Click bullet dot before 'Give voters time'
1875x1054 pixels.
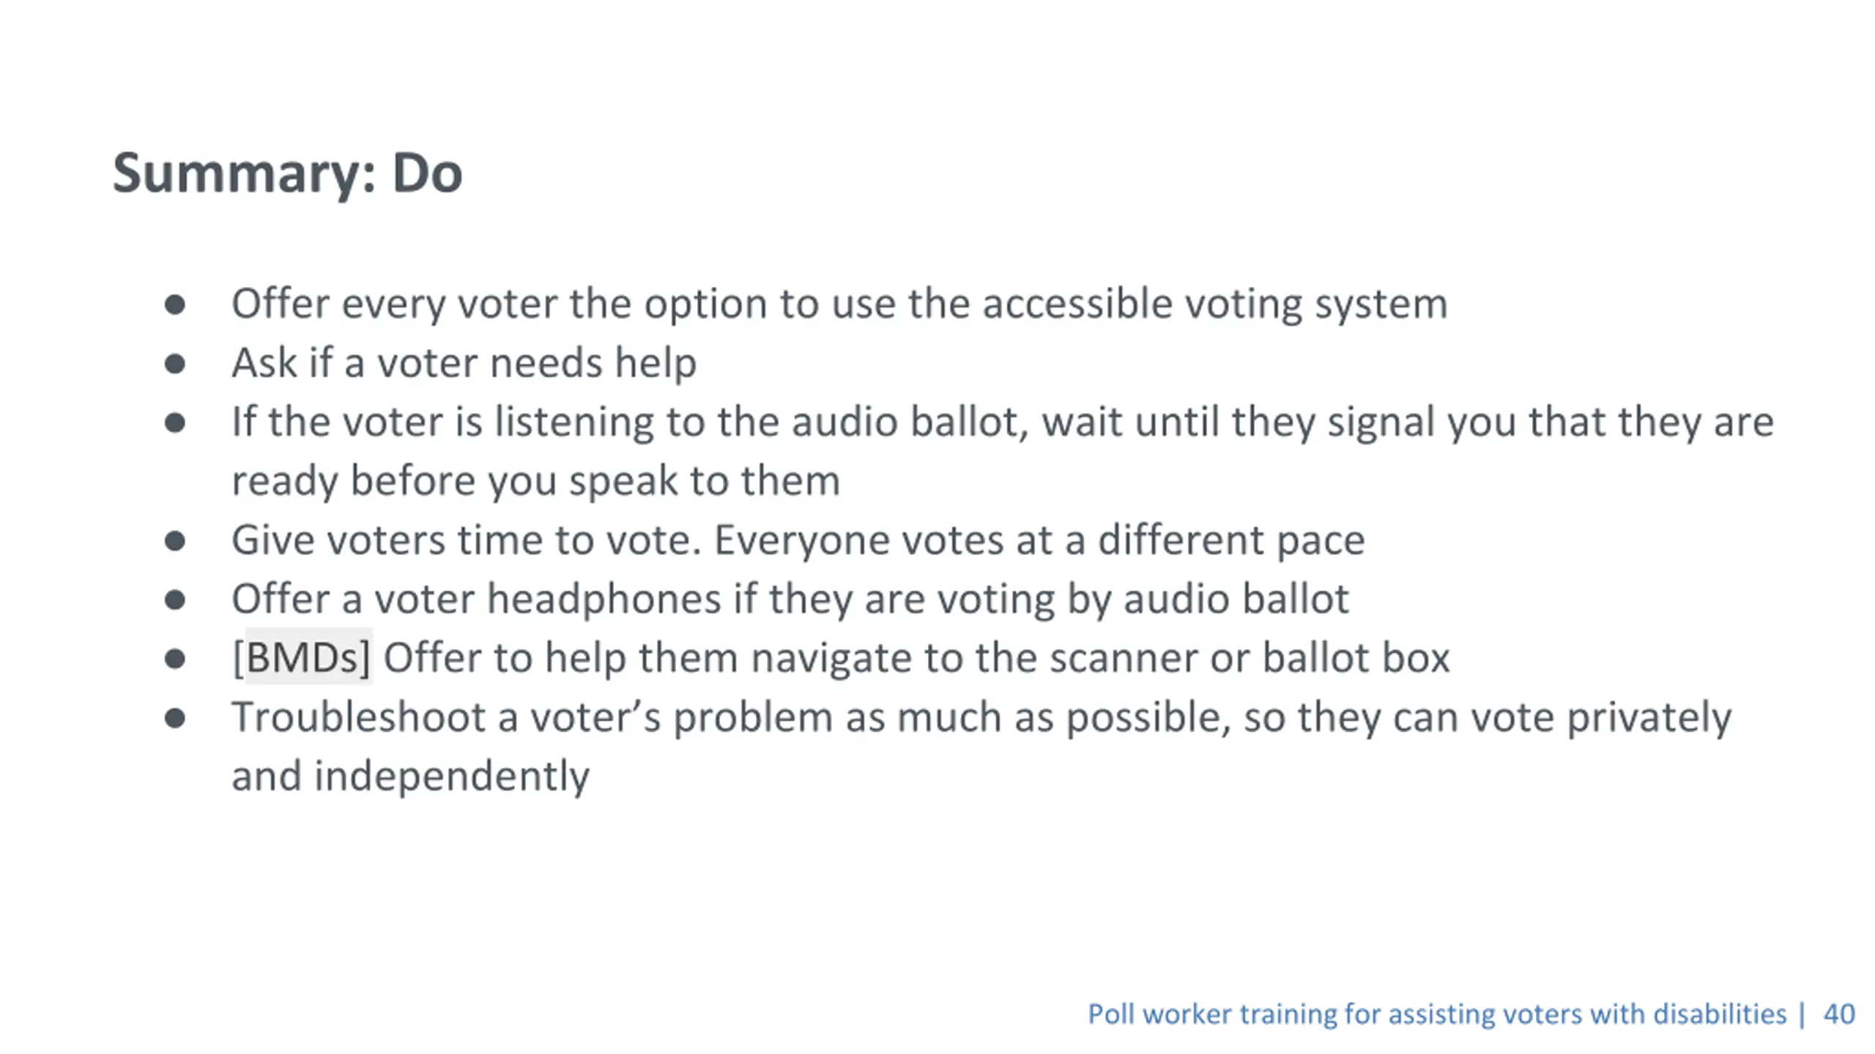174,541
